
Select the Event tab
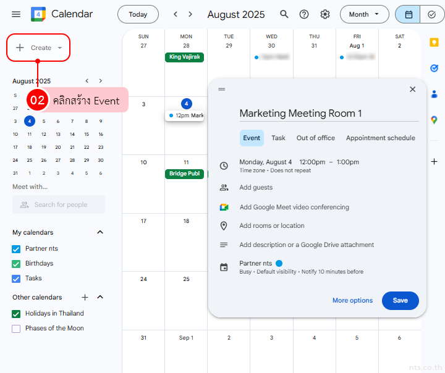coord(252,138)
